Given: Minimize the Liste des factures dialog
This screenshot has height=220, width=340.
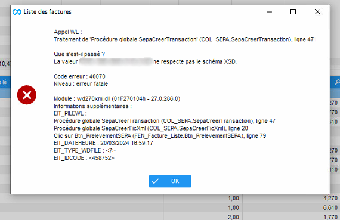Looking at the screenshot, I should pyautogui.click(x=269, y=12).
